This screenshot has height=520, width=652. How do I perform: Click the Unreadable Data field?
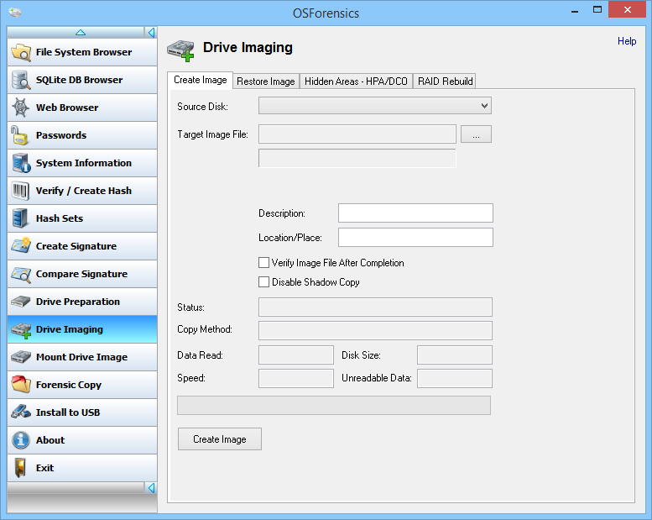pyautogui.click(x=455, y=378)
